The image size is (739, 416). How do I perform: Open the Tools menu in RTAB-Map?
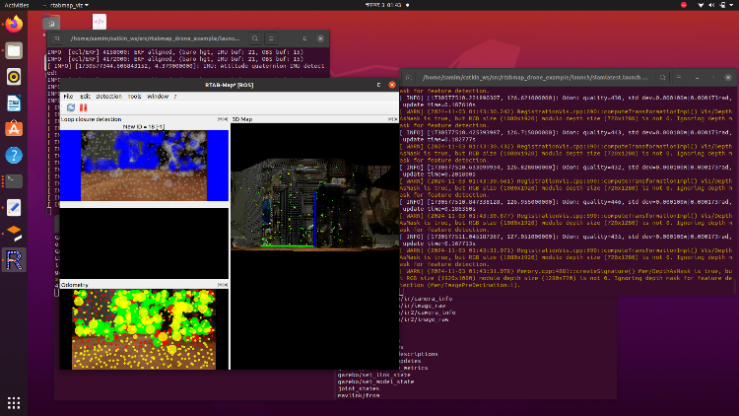click(133, 96)
